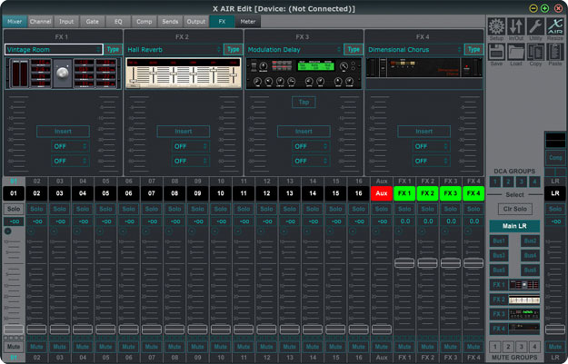Open the Vintage Room effect dropdown

point(54,50)
